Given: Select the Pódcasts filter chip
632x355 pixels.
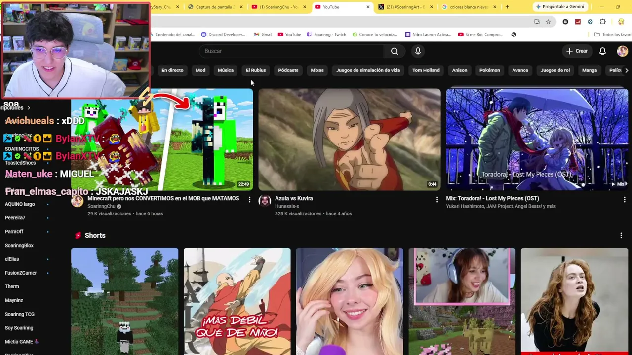Looking at the screenshot, I should click(288, 70).
